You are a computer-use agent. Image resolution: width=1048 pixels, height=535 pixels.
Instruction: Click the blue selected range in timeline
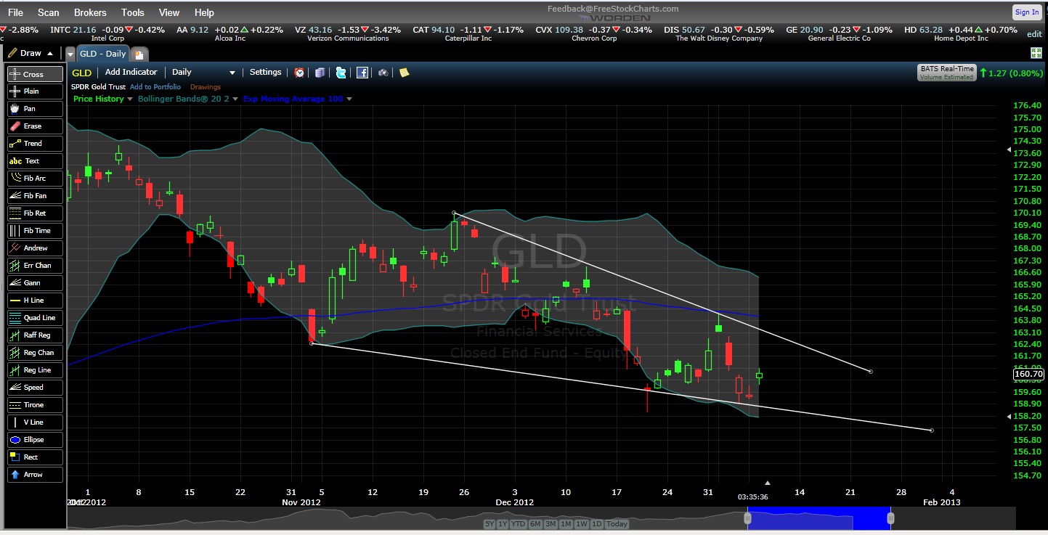[819, 518]
